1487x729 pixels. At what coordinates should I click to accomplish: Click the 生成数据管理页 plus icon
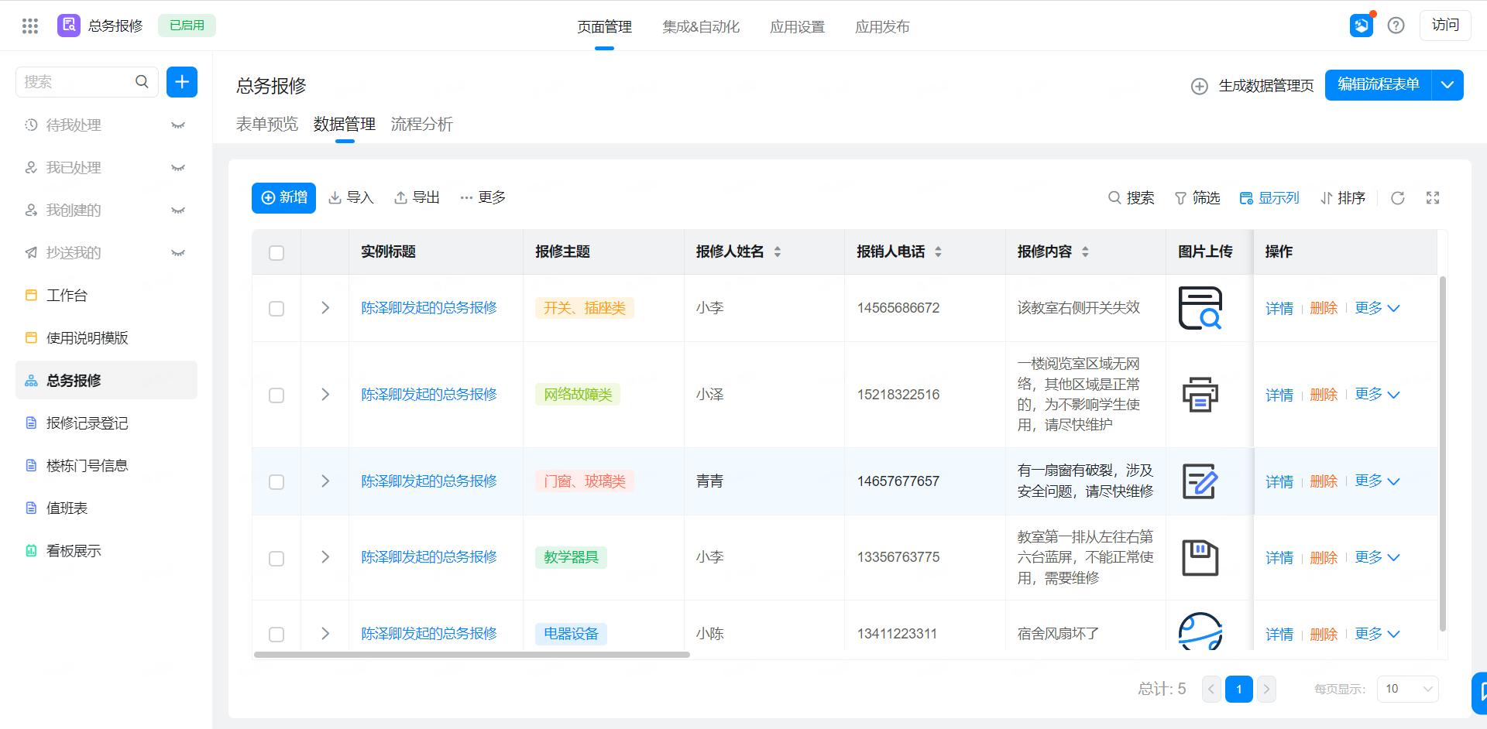(1199, 86)
